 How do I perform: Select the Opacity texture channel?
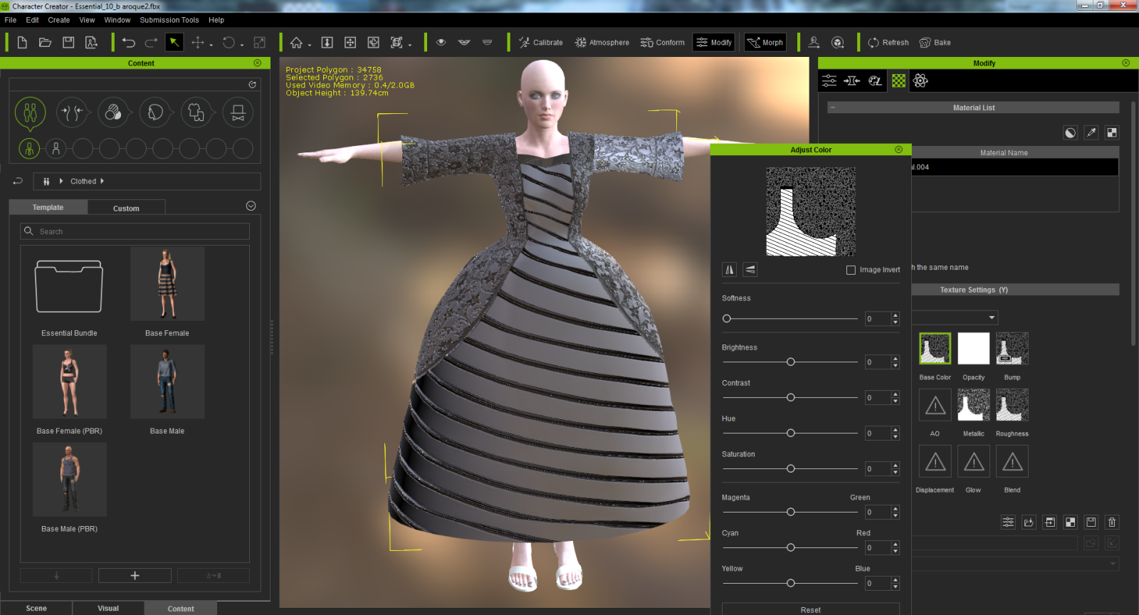[974, 349]
